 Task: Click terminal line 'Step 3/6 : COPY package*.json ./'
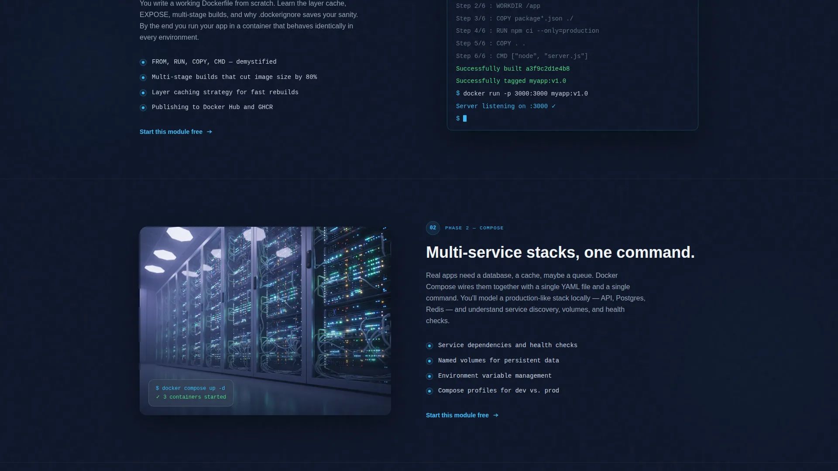(515, 19)
